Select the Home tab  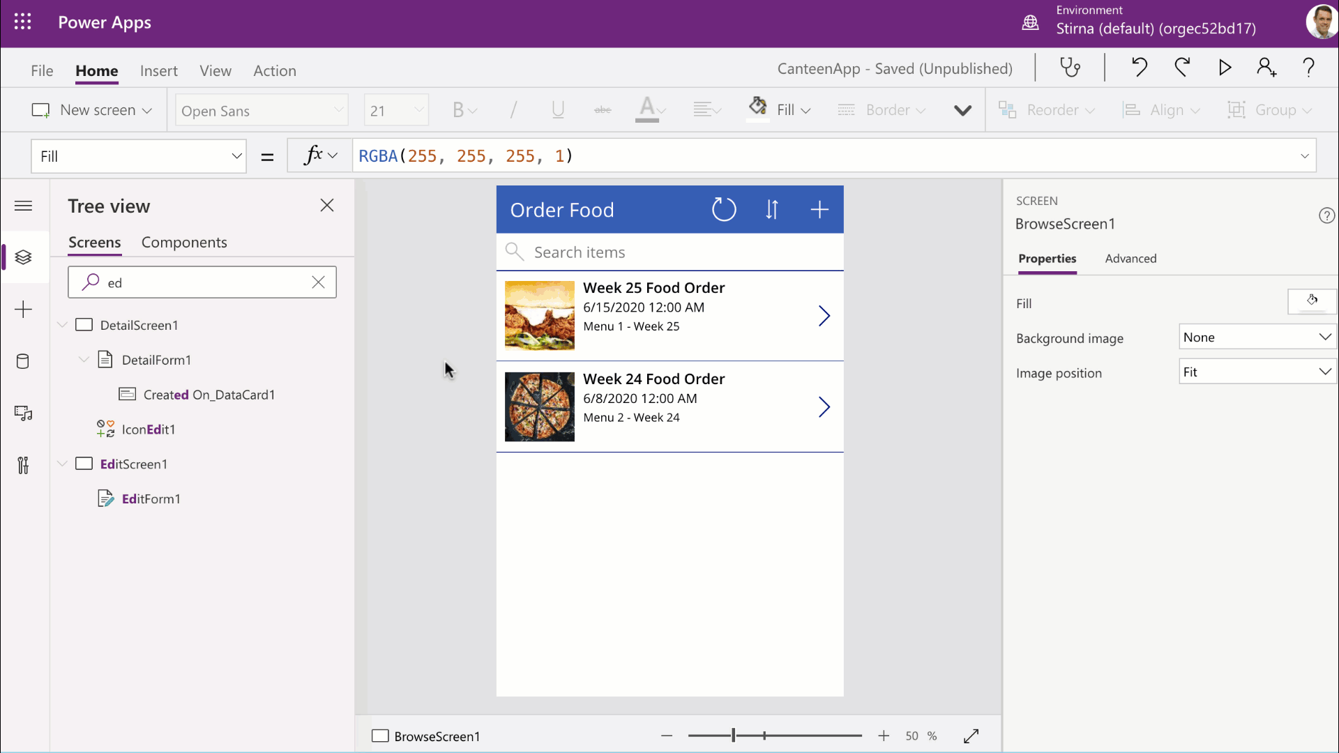coord(97,71)
